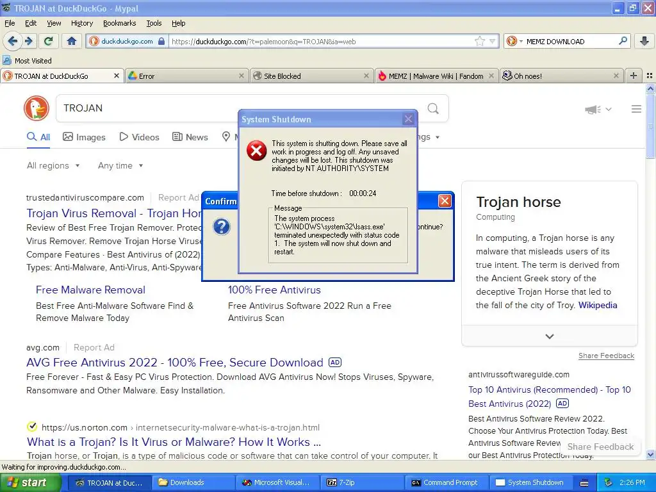656x492 pixels.
Task: Switch to MEMZ Malware Wiki tab
Action: pyautogui.click(x=437, y=76)
